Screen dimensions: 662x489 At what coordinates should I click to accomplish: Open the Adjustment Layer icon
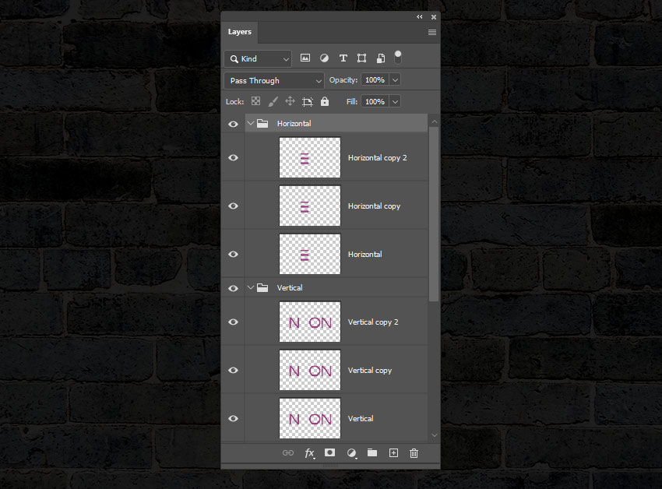[x=351, y=452]
